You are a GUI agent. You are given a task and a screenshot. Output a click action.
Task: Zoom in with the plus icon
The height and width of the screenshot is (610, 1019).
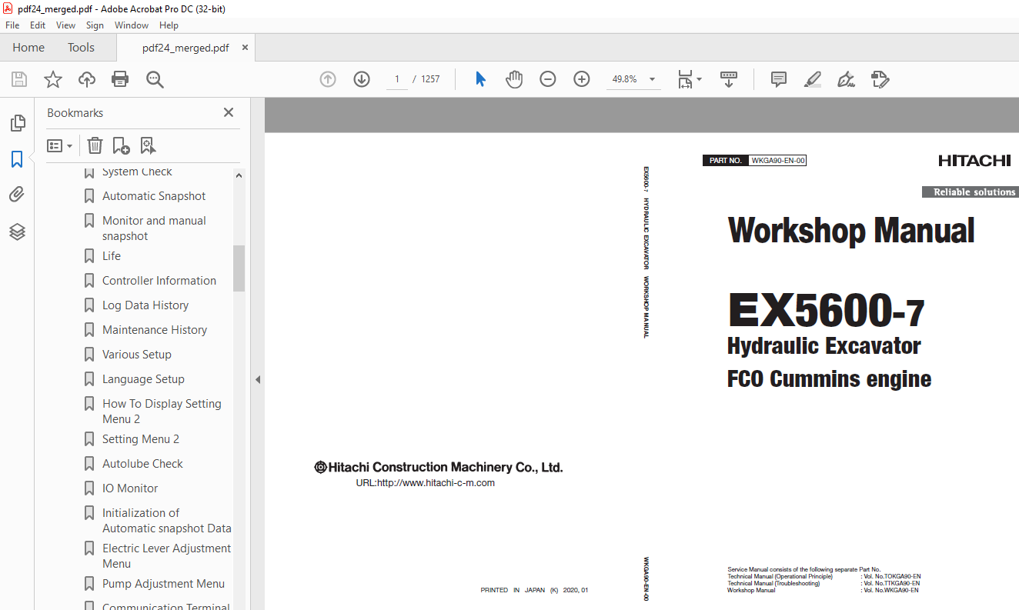pos(582,79)
